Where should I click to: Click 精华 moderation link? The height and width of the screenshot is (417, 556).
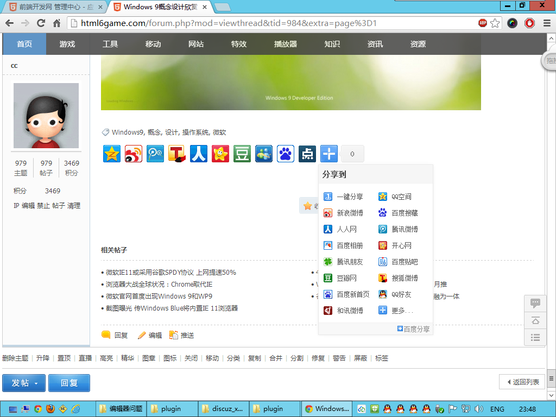point(128,358)
